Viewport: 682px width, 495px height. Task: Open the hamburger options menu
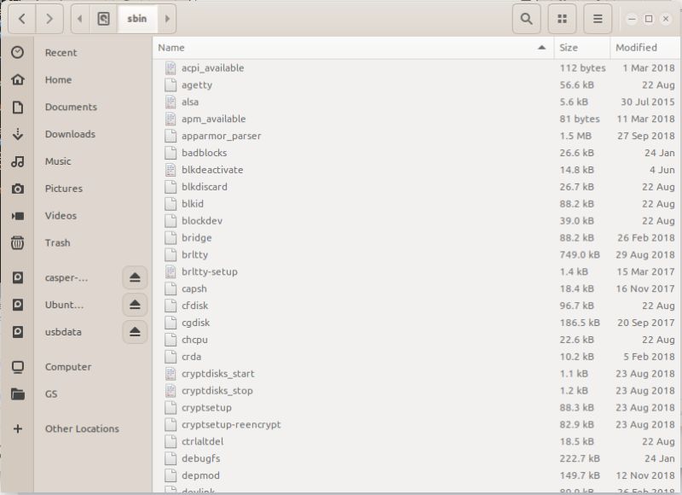pos(597,18)
